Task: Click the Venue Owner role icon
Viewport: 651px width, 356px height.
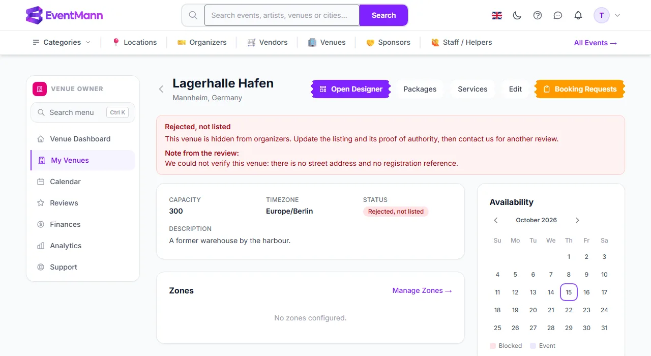Action: (x=40, y=89)
